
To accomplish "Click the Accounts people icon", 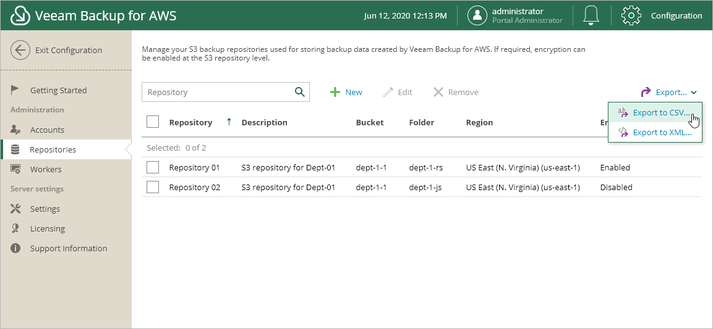I will (x=15, y=130).
